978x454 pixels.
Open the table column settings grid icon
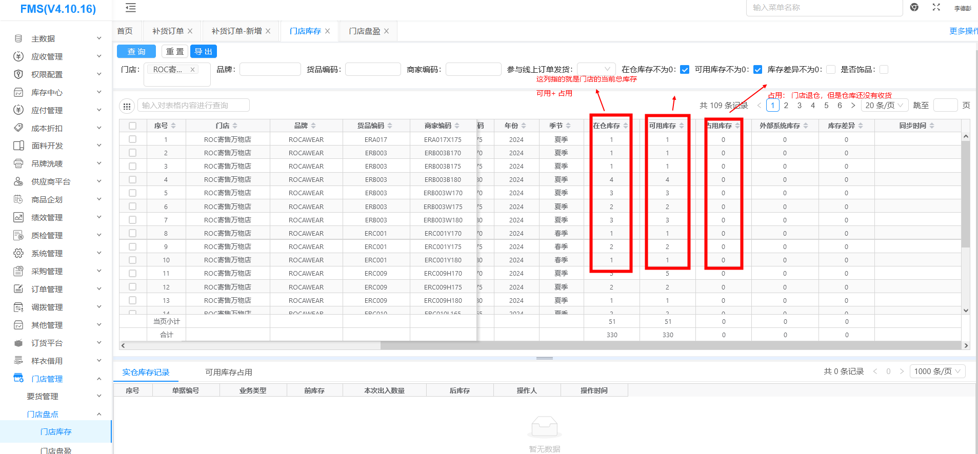click(x=127, y=106)
